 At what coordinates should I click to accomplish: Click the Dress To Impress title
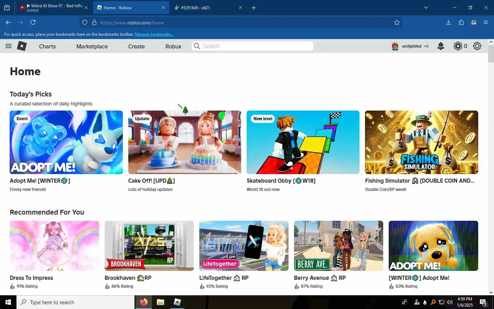[x=32, y=278]
